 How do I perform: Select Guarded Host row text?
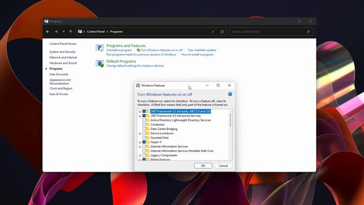(x=159, y=138)
